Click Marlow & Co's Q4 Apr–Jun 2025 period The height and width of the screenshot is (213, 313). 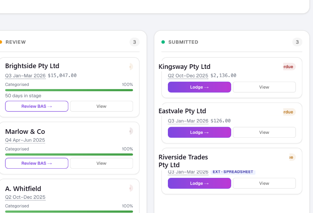pos(25,140)
